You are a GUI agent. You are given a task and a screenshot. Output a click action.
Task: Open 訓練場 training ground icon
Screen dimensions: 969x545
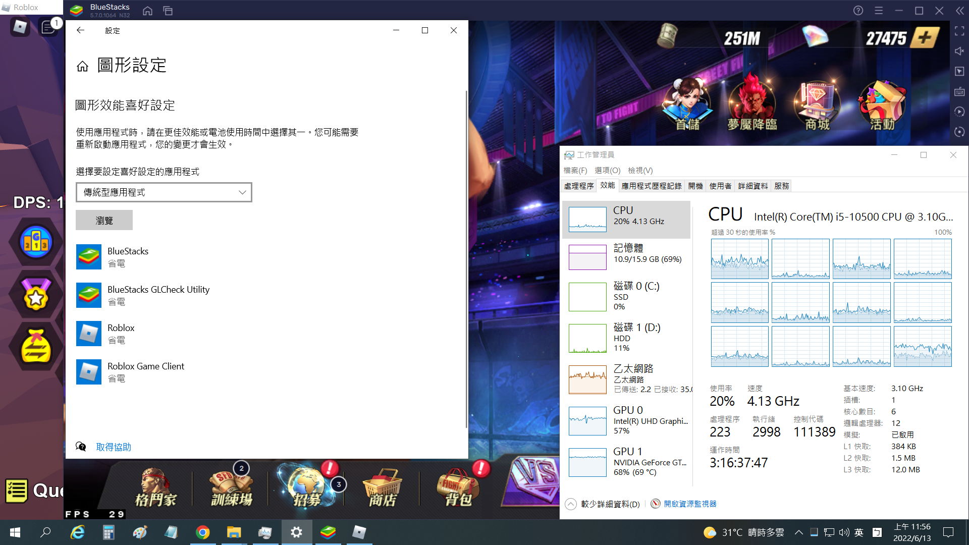click(232, 487)
